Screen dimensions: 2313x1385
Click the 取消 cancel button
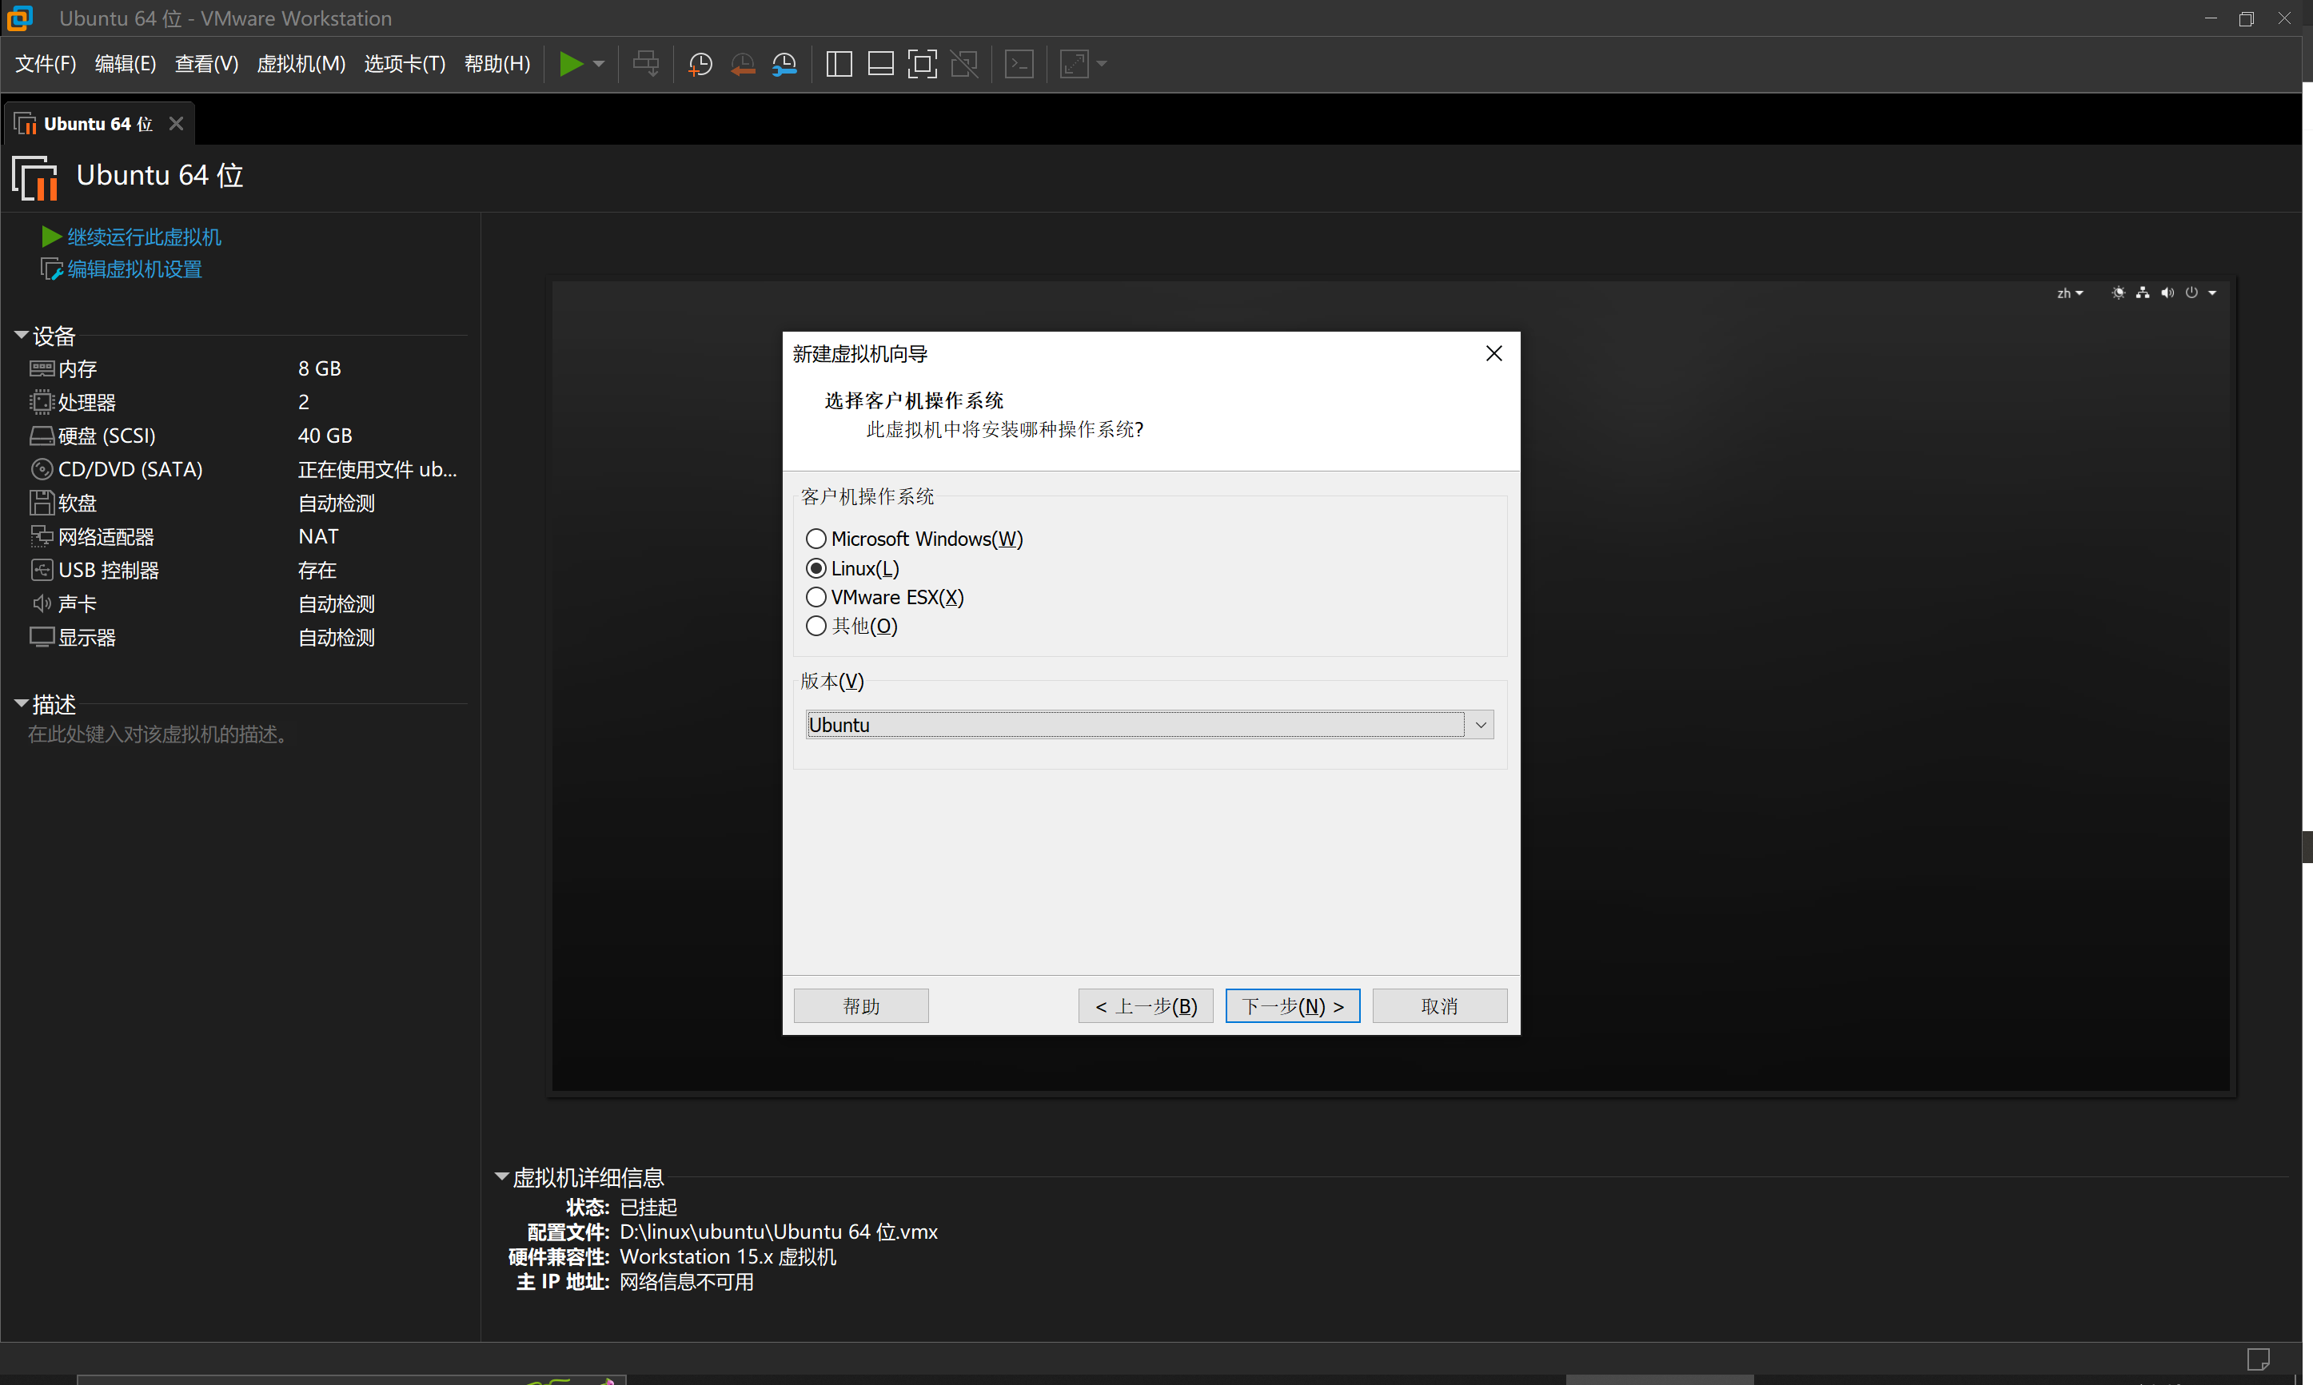[1439, 1006]
